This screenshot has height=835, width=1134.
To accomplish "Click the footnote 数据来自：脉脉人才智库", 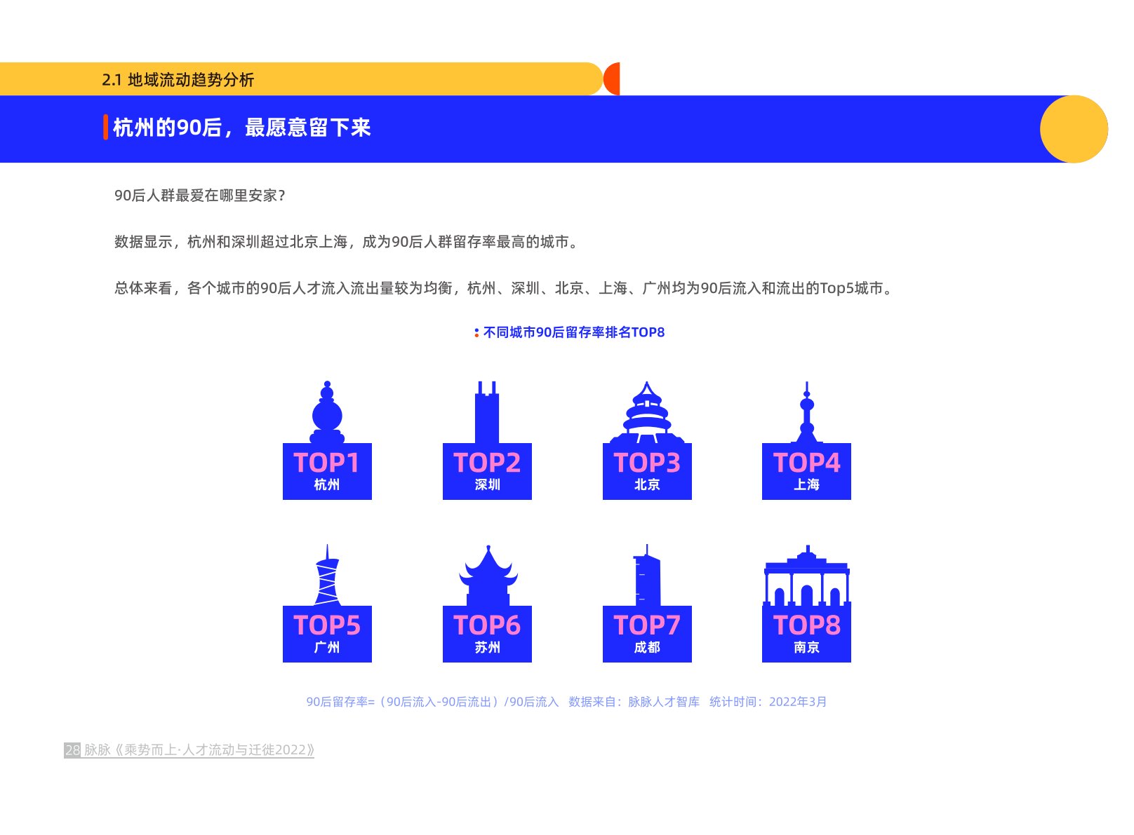I will (x=634, y=702).
